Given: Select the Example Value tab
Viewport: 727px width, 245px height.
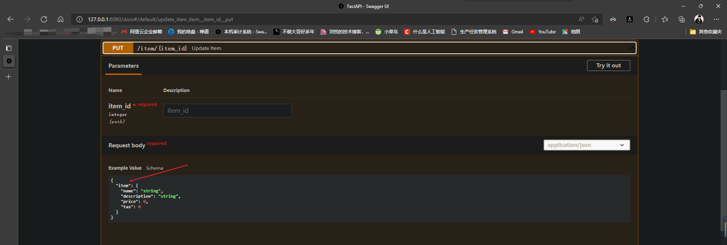Looking at the screenshot, I should click(125, 168).
